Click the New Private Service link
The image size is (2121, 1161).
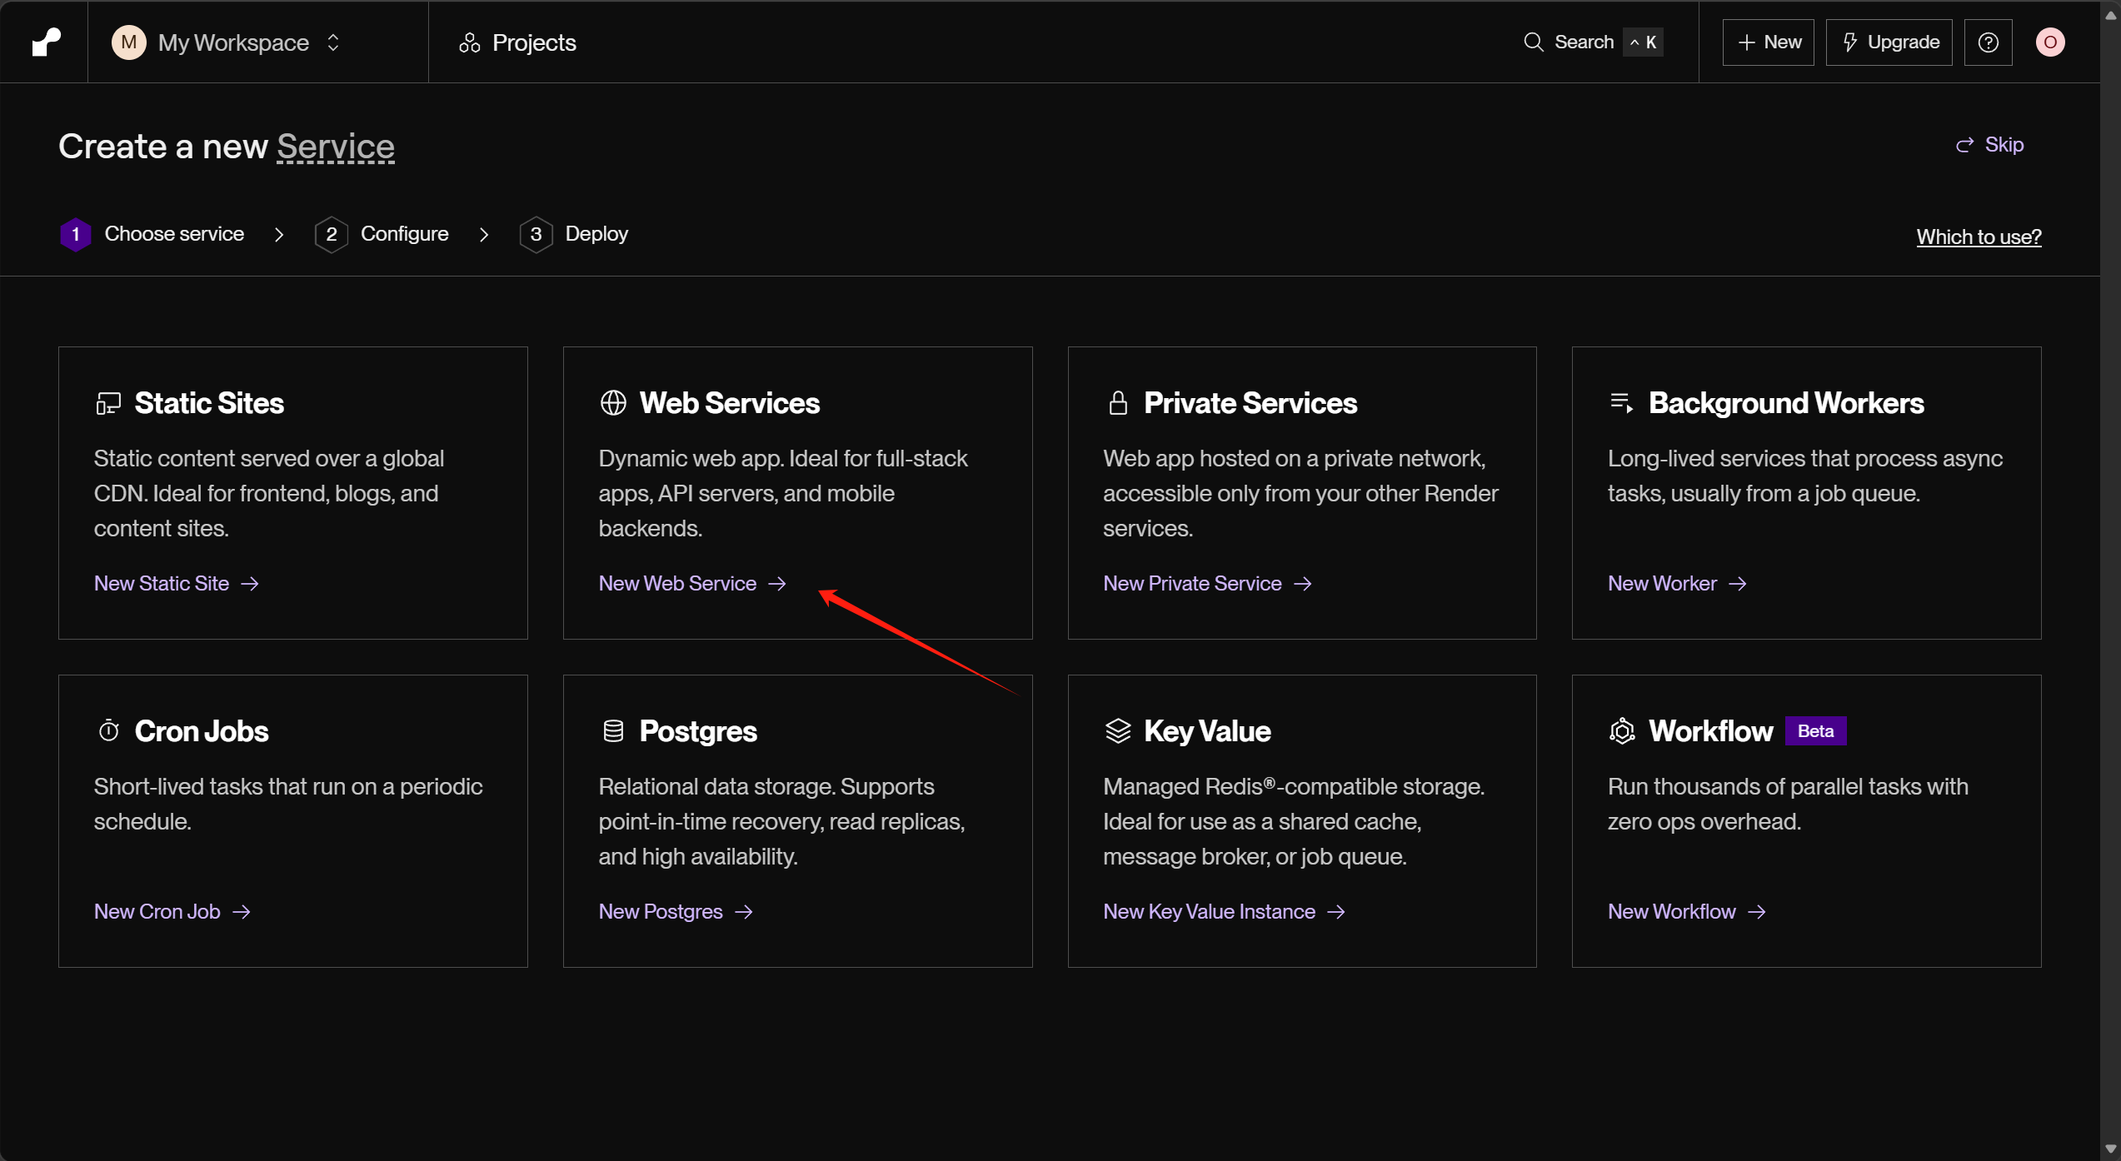point(1208,584)
